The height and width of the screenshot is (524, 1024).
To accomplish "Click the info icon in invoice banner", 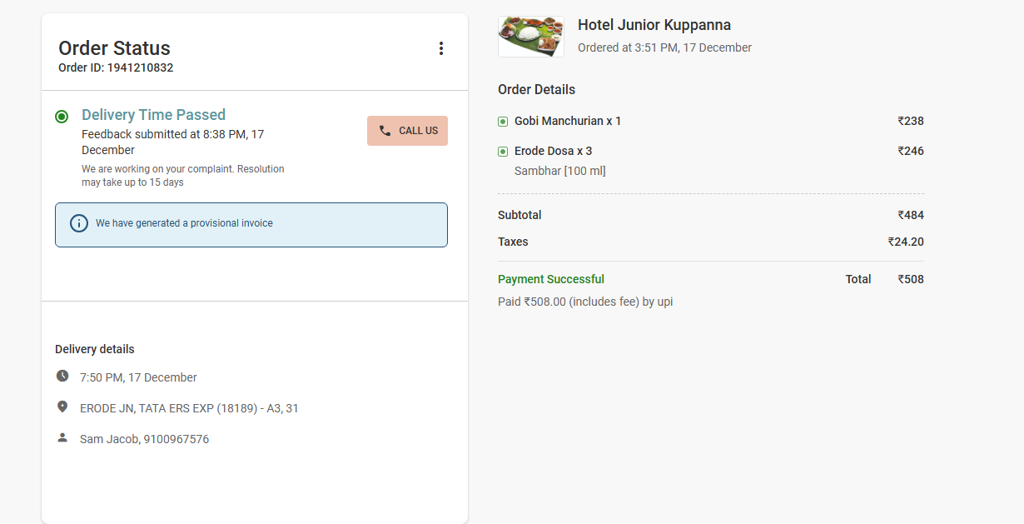I will pyautogui.click(x=79, y=223).
